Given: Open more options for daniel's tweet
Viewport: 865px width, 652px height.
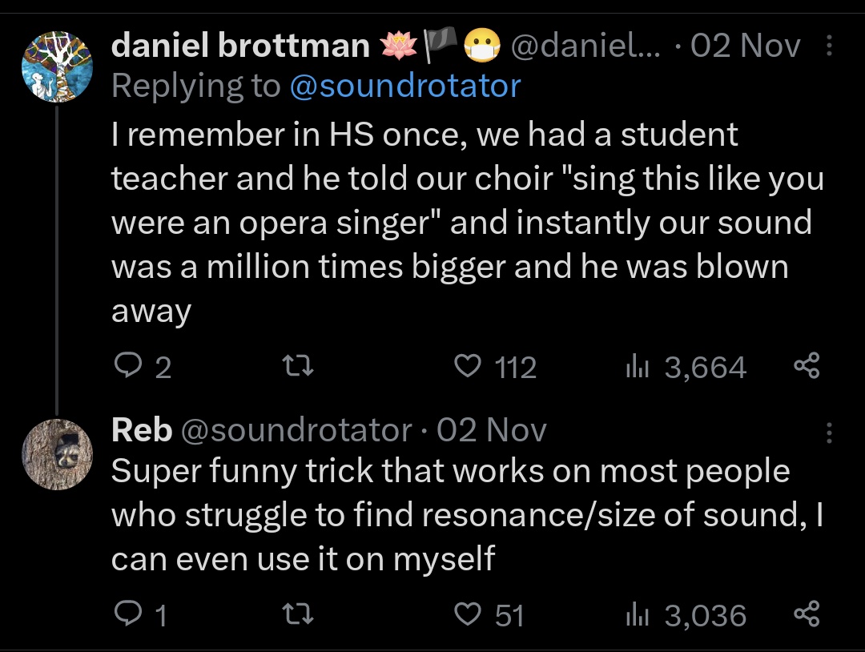Looking at the screenshot, I should pos(829,47).
